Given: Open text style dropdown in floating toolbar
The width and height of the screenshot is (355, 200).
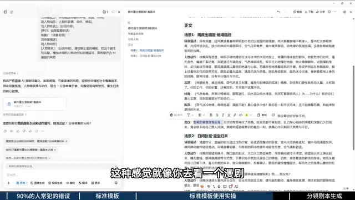Looking at the screenshot, I should pyautogui.click(x=190, y=115).
